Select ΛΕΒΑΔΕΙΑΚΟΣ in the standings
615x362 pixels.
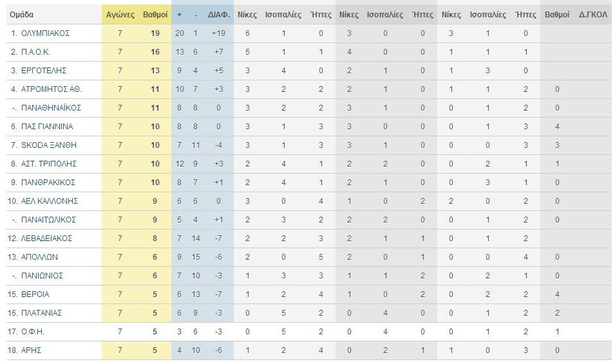click(x=46, y=238)
